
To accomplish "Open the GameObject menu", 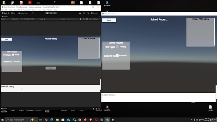I will coord(18,10).
